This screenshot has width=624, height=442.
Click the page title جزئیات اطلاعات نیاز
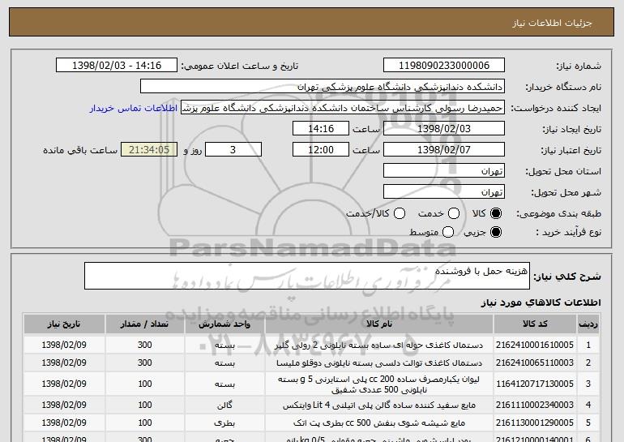552,23
